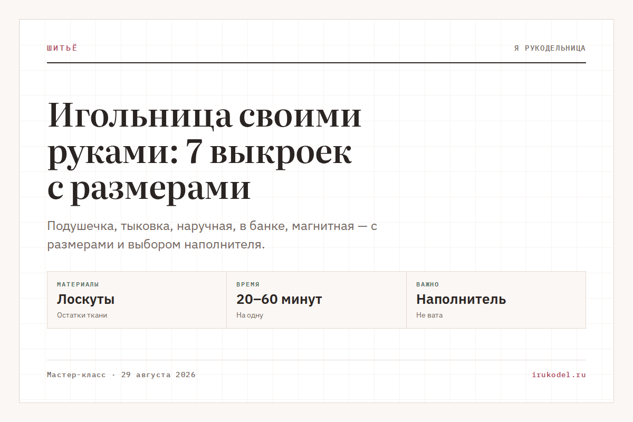This screenshot has height=422, width=633.
Task: Click the МАТЕРИАЛЫ label
Action: coord(78,284)
